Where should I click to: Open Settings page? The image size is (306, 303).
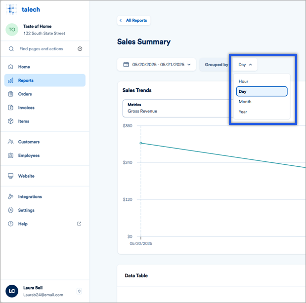click(45, 210)
